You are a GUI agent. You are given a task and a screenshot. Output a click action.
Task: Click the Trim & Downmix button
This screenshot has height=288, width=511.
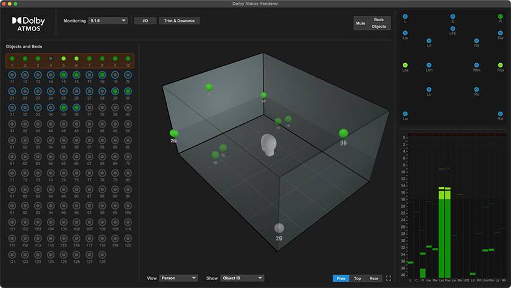coord(179,21)
